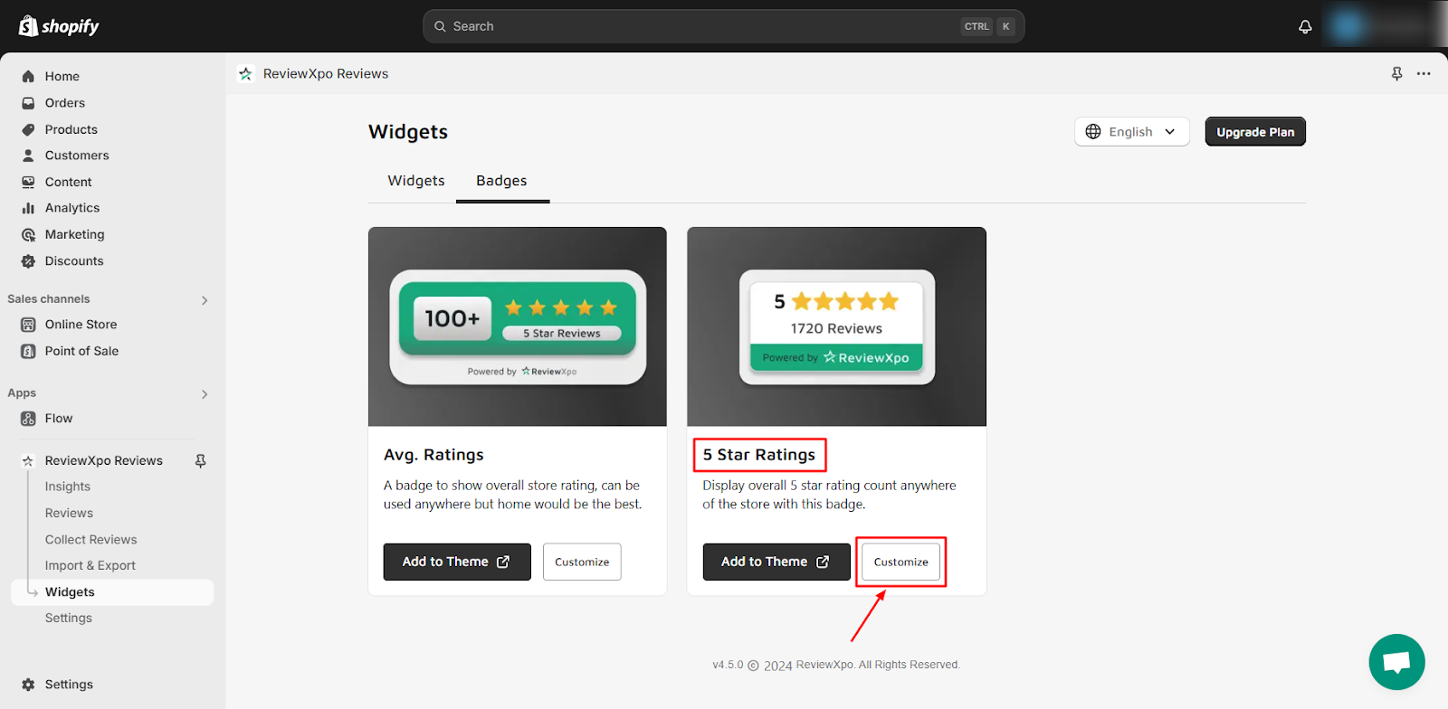Click the Avg. Ratings description text
Viewport: 1448px width, 709px height.
point(512,495)
